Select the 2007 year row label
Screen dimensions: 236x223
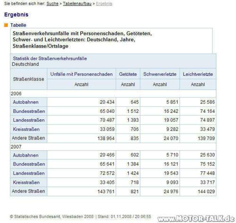pos(16,147)
